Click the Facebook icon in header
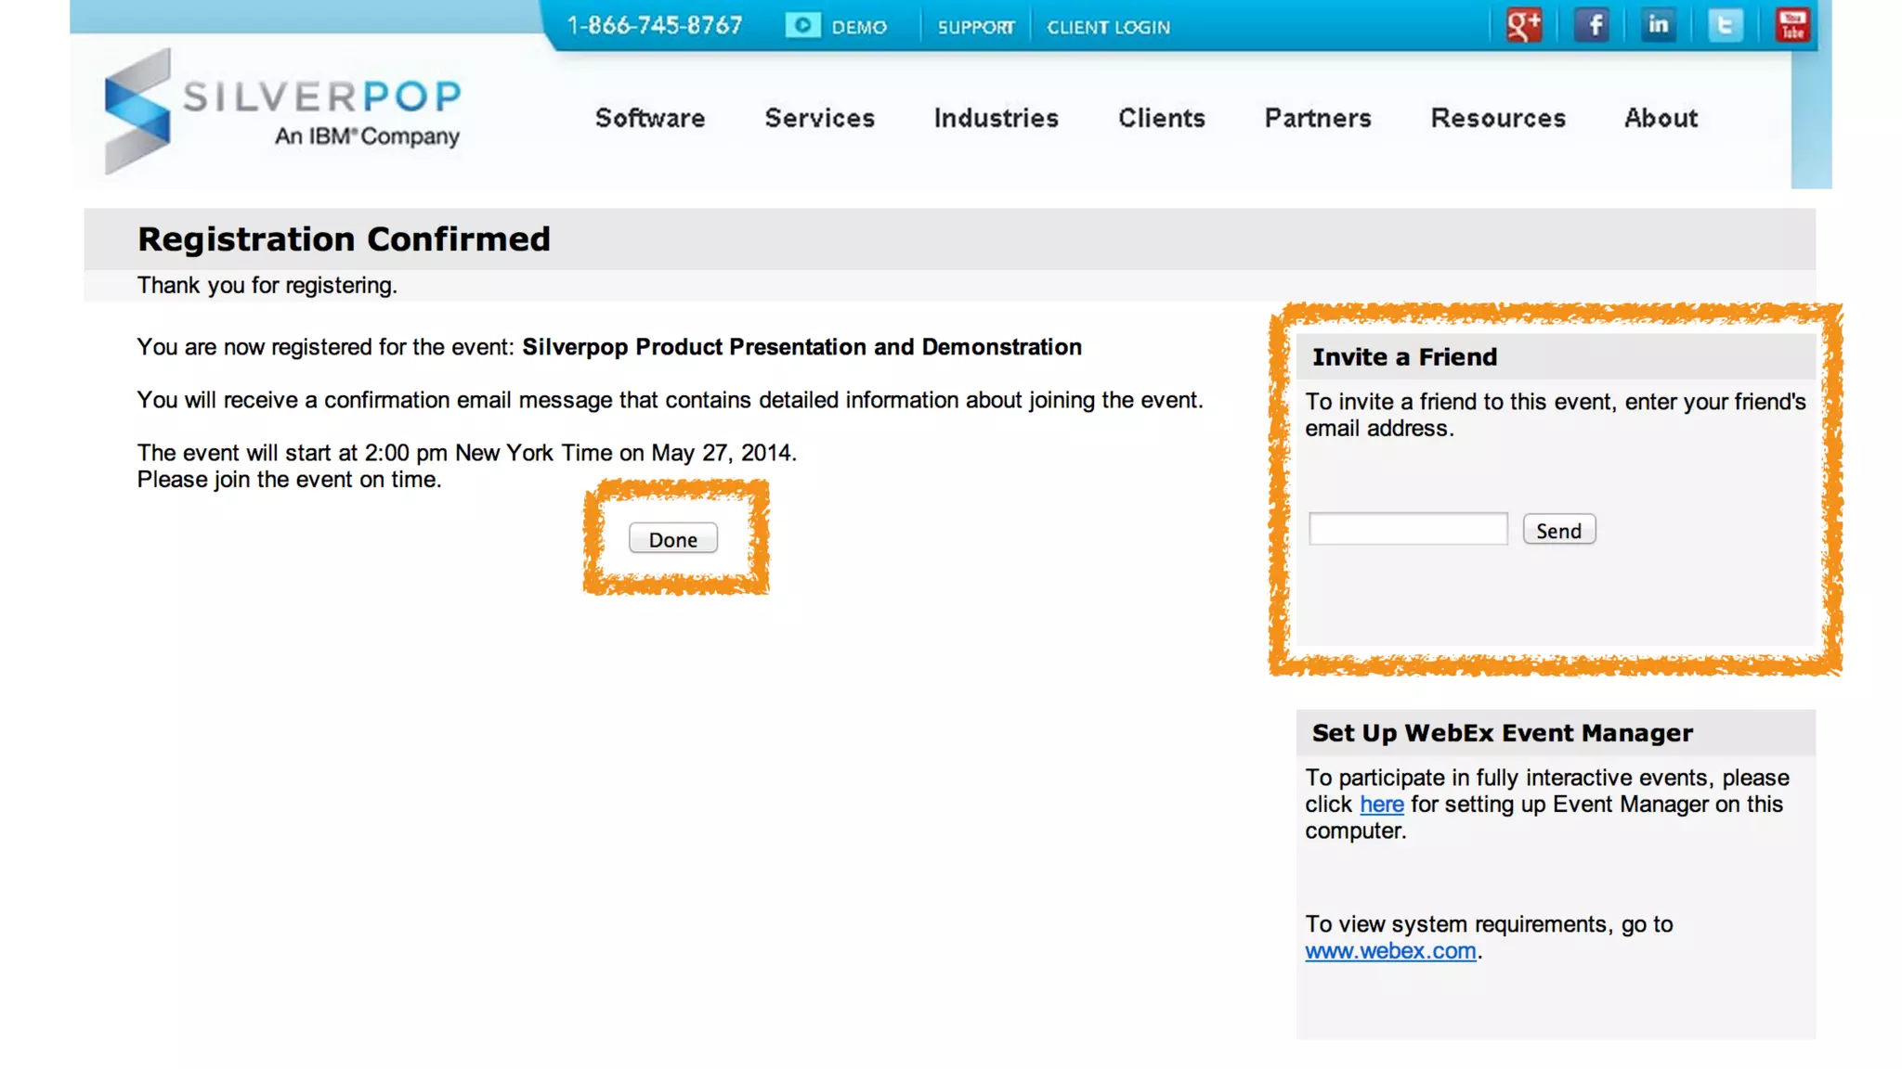This screenshot has width=1902, height=1069. pyautogui.click(x=1592, y=25)
